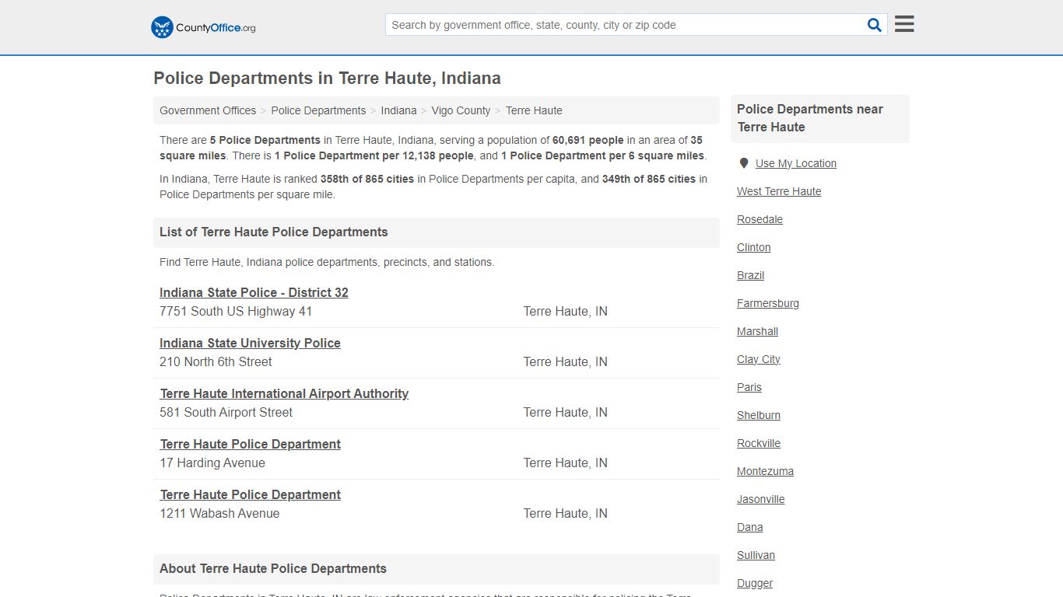The image size is (1063, 597).
Task: Open Indiana State Police - District 32
Action: [x=254, y=292]
